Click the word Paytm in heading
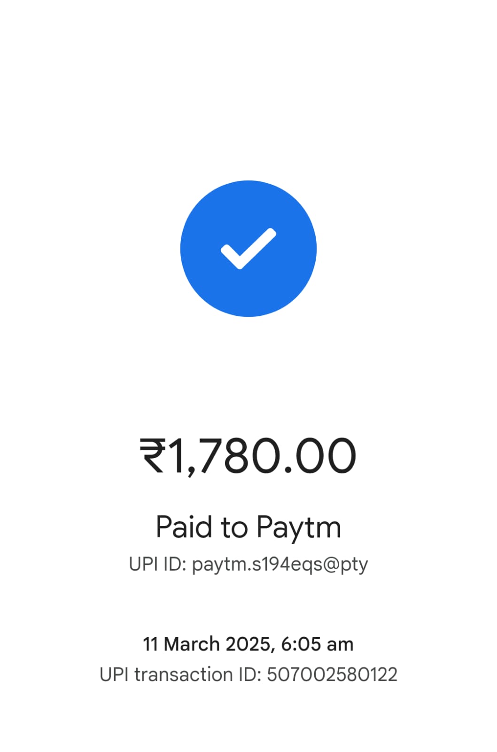This screenshot has width=497, height=752. [299, 528]
